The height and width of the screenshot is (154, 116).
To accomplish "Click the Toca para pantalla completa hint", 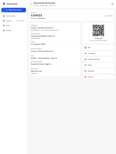I will pyautogui.click(x=98, y=40).
